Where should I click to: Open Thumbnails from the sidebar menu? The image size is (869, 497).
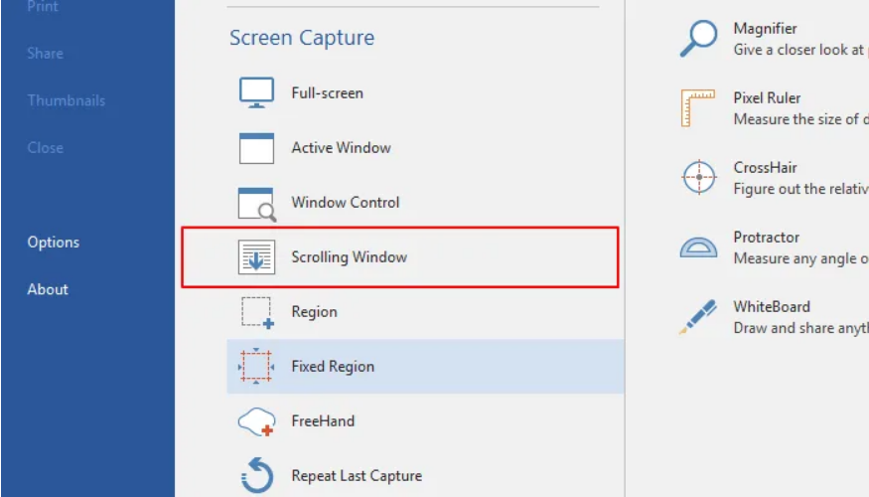[x=66, y=100]
